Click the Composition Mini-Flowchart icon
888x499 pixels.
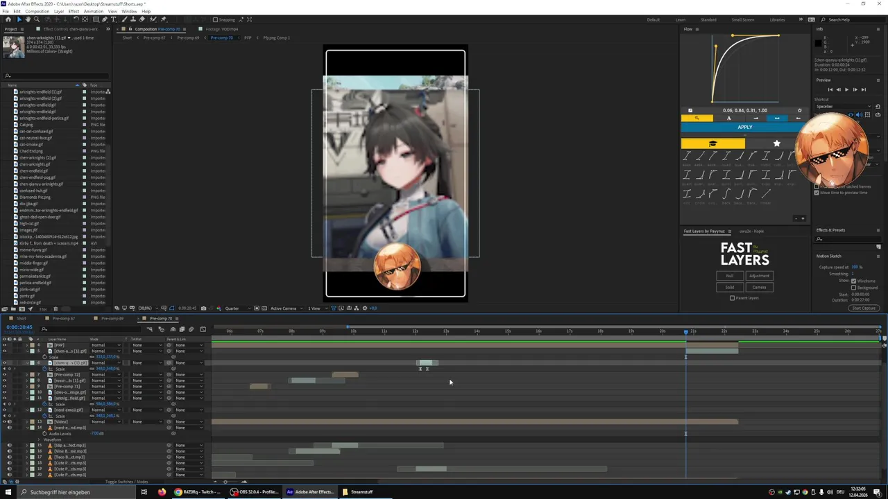(149, 329)
